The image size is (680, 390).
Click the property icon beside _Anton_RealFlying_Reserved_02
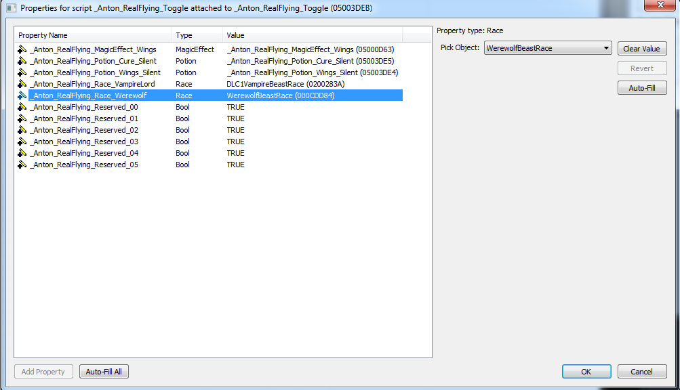22,130
